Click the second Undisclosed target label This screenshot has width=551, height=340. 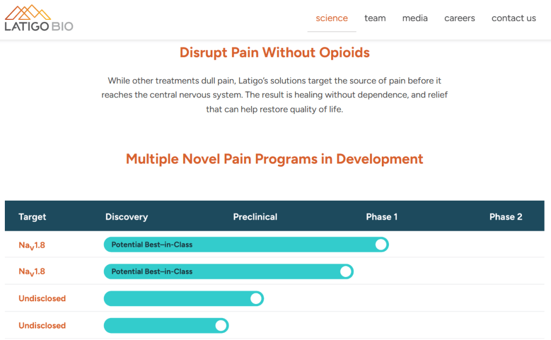point(42,325)
